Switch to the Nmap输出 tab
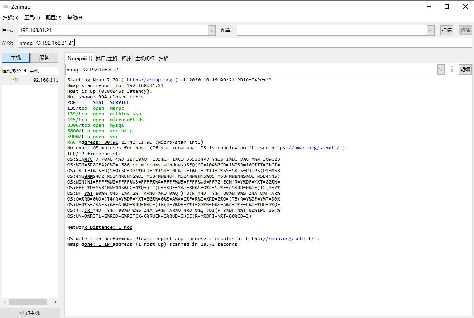The image size is (474, 318). [79, 58]
